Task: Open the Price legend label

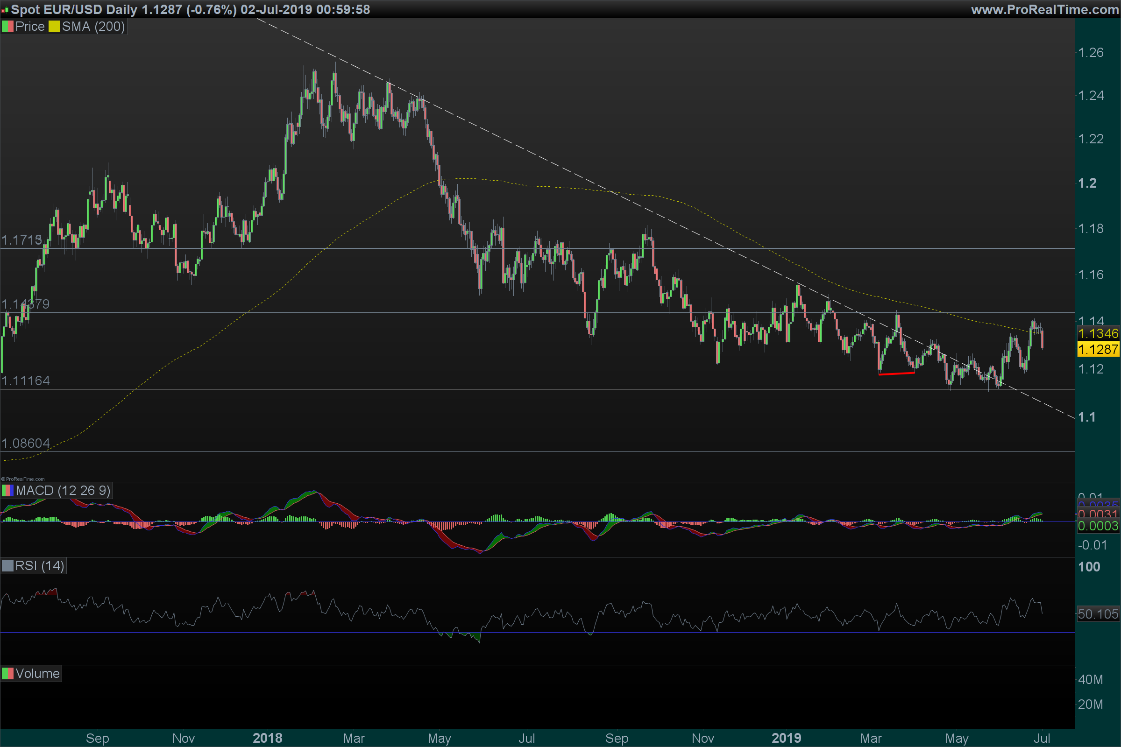Action: (x=29, y=27)
